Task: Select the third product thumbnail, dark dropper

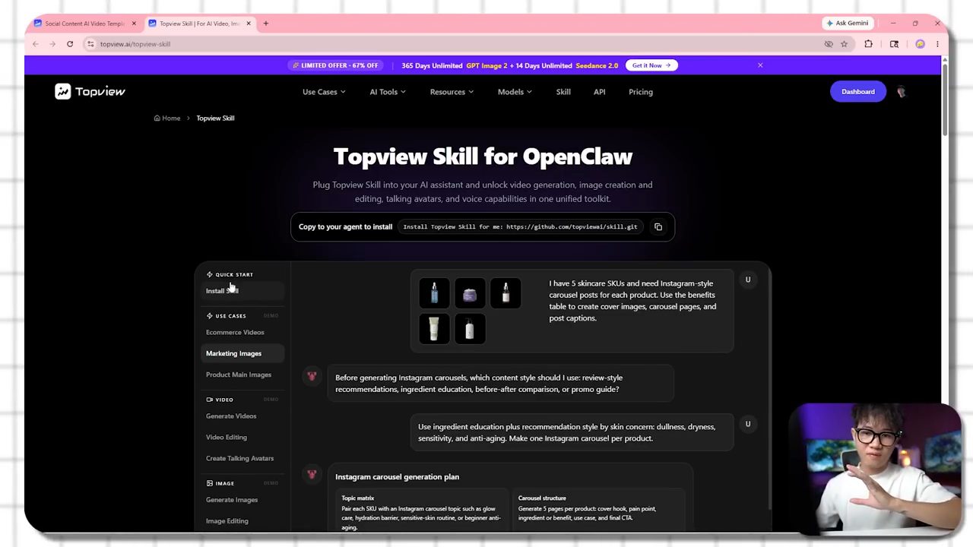Action: click(506, 294)
